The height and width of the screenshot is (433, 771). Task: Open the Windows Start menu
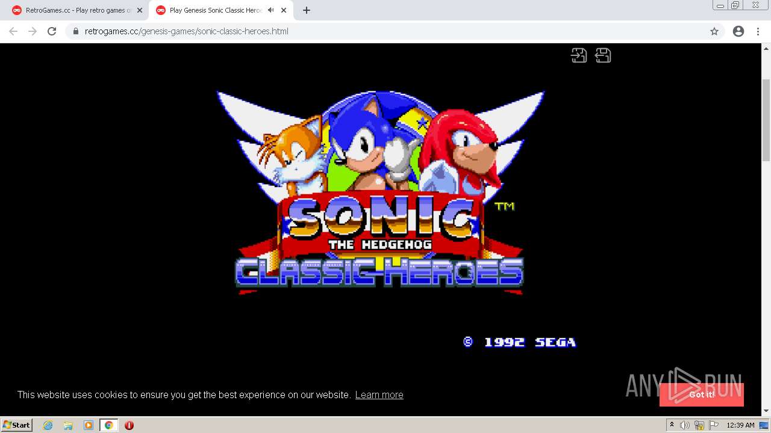click(17, 425)
